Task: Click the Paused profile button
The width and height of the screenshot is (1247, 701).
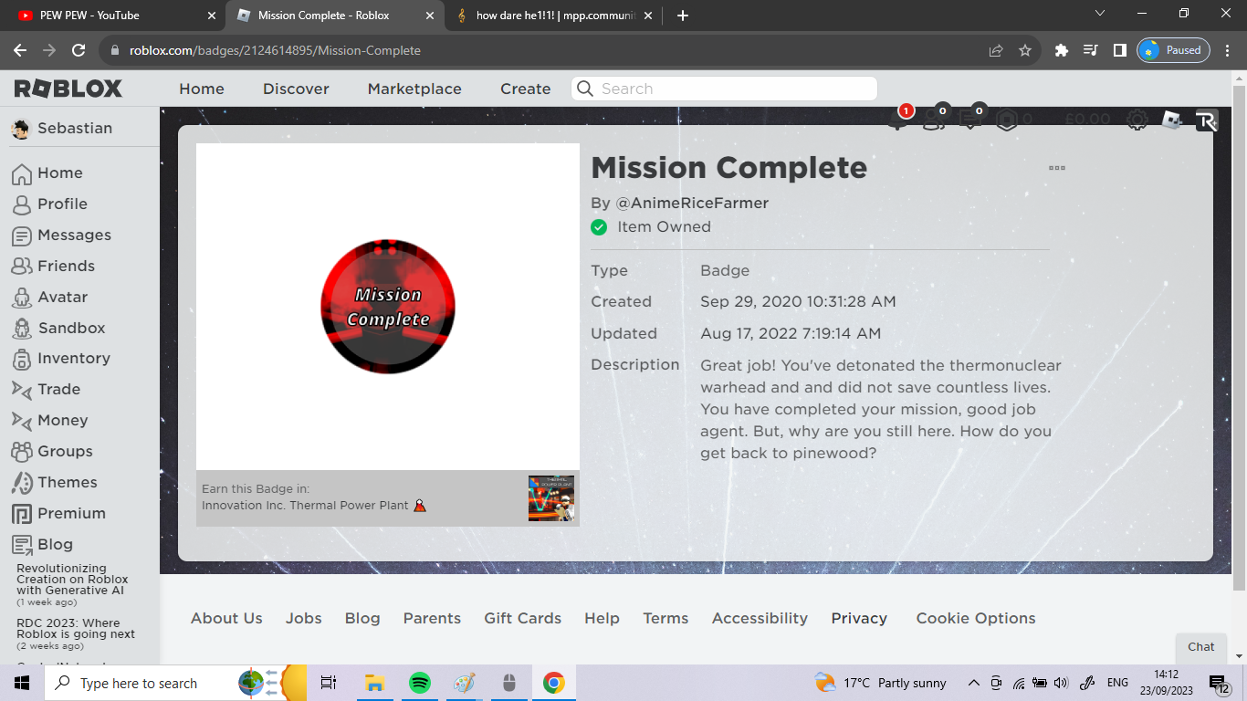Action: pyautogui.click(x=1173, y=50)
